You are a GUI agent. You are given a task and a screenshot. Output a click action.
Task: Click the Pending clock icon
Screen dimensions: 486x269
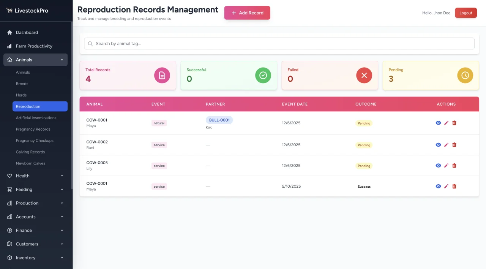[465, 75]
